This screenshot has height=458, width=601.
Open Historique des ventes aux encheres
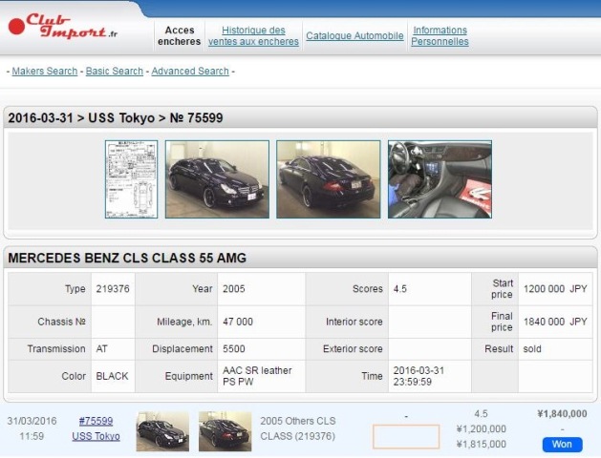[253, 36]
